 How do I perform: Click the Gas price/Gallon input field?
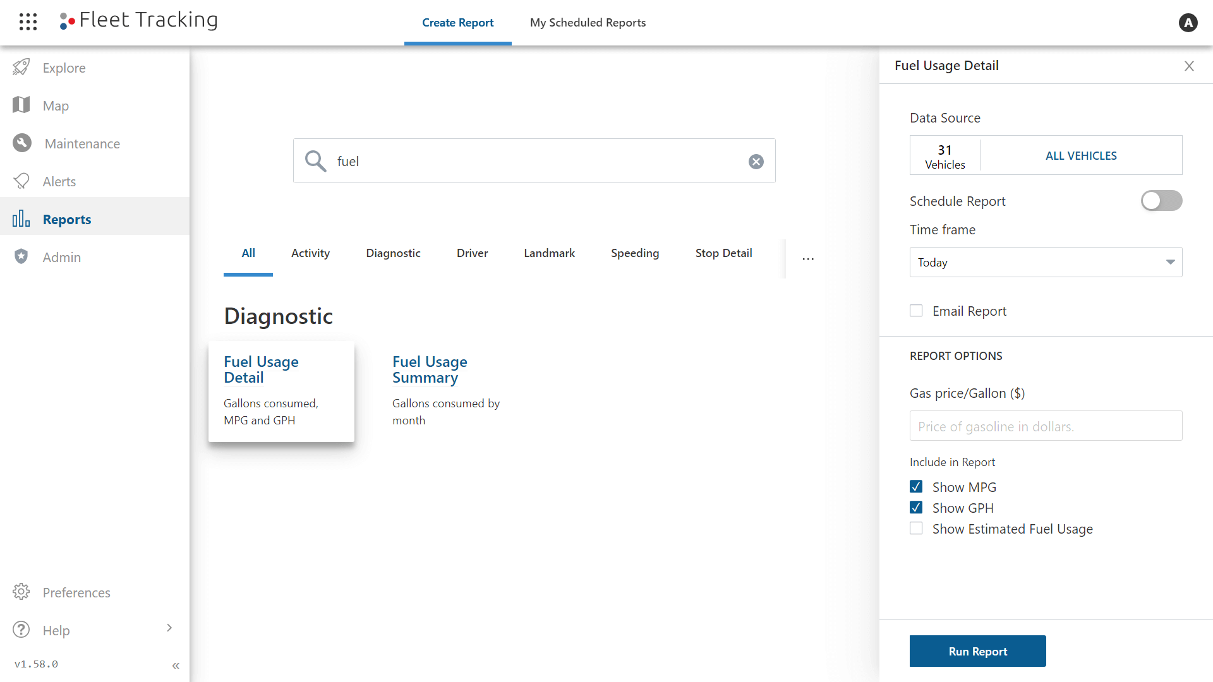[x=1046, y=426]
